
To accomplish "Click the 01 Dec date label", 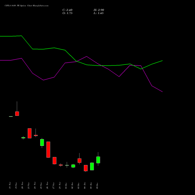I will click(66, 185).
